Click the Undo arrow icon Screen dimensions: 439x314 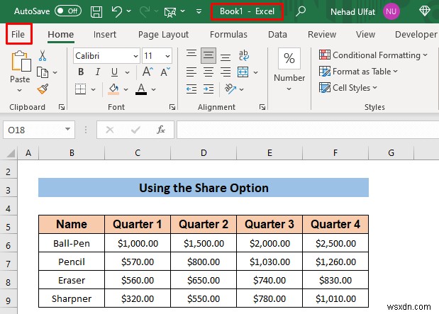coord(117,11)
